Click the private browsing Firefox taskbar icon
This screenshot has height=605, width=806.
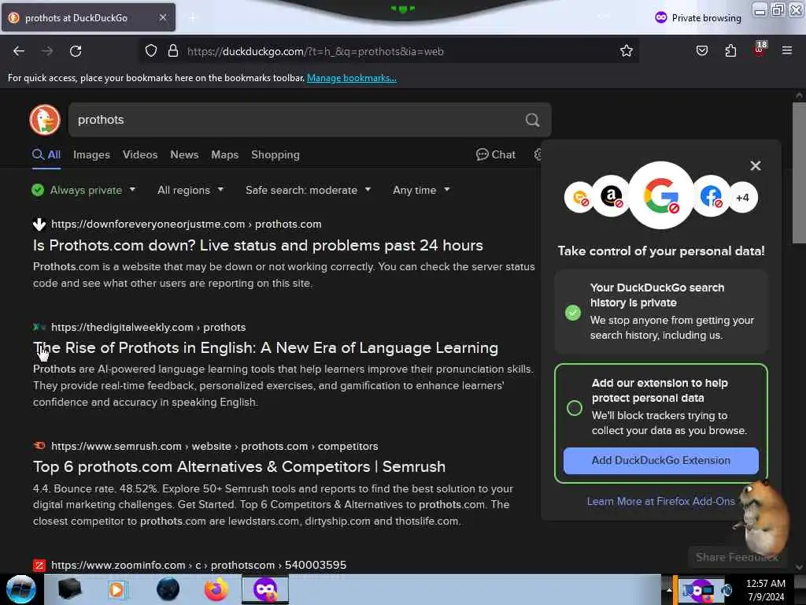[265, 589]
